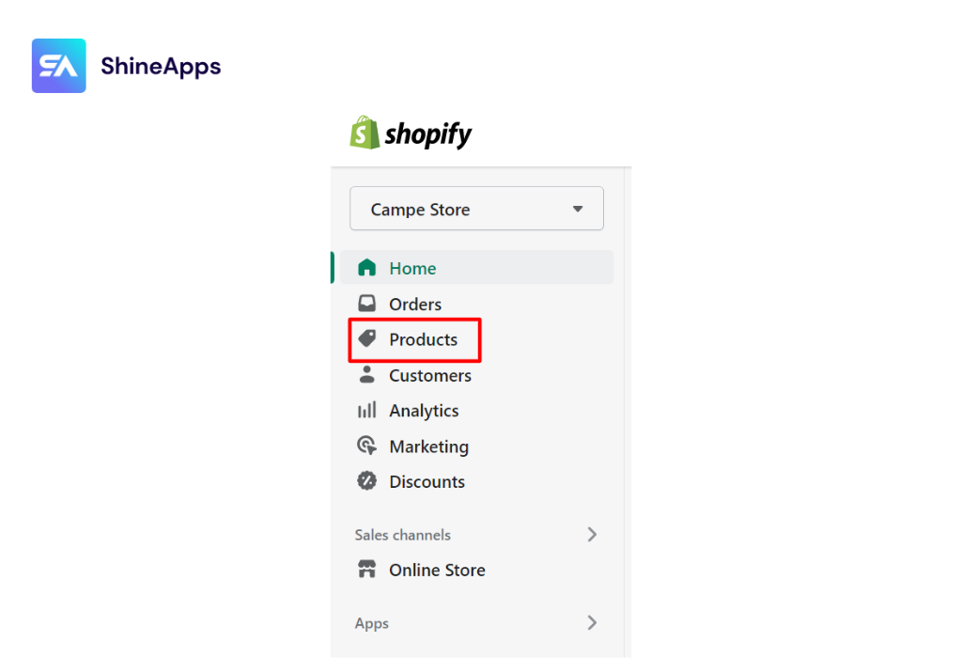Click the ShineApps brand name
Viewport: 962px width, 658px height.
coord(161,67)
